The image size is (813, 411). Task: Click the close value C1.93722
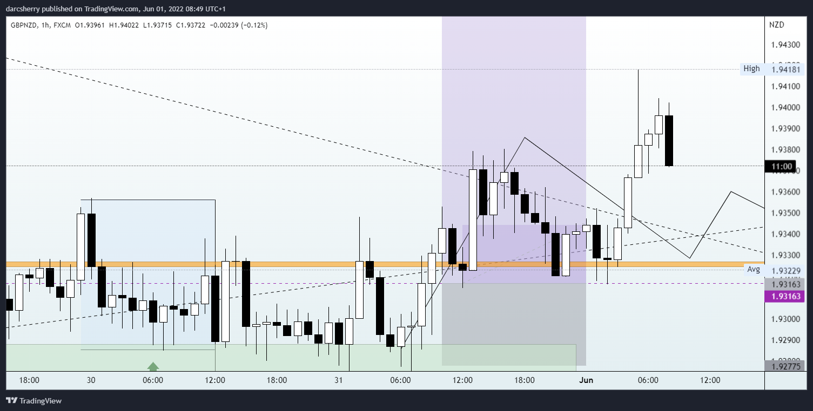[191, 25]
